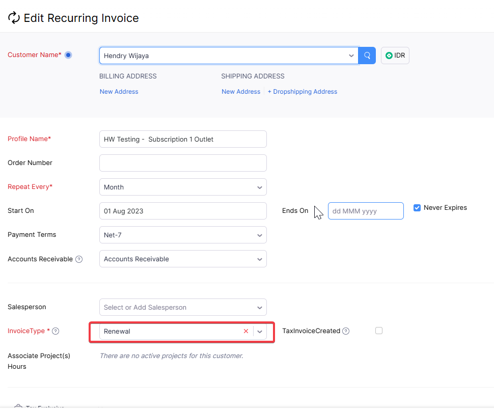Add a New Address under Shipping Address

point(241,91)
